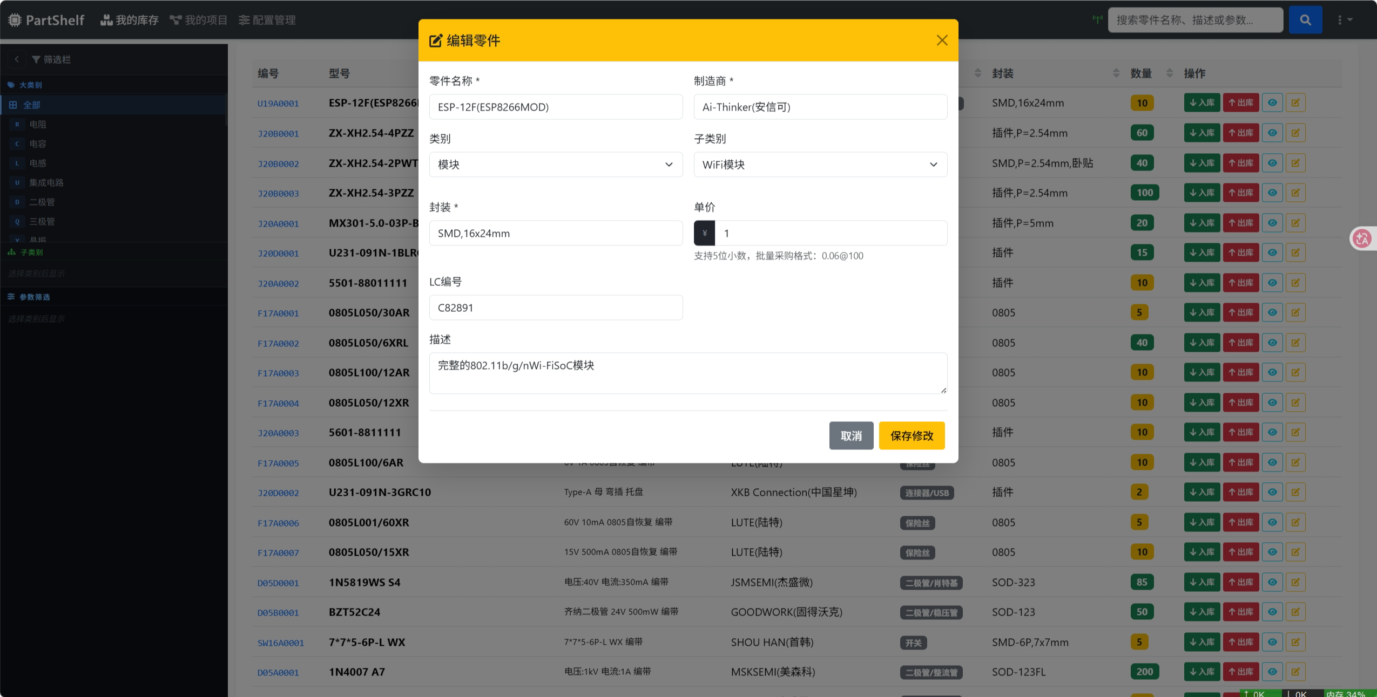Click the 保存修改 button

pos(912,435)
